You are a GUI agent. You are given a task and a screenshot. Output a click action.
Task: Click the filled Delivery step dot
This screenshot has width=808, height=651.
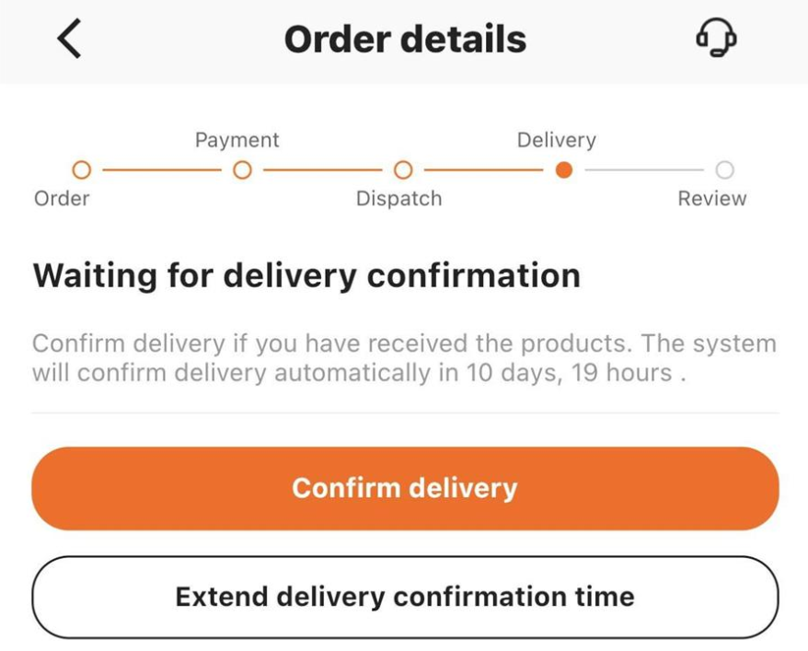click(x=564, y=170)
